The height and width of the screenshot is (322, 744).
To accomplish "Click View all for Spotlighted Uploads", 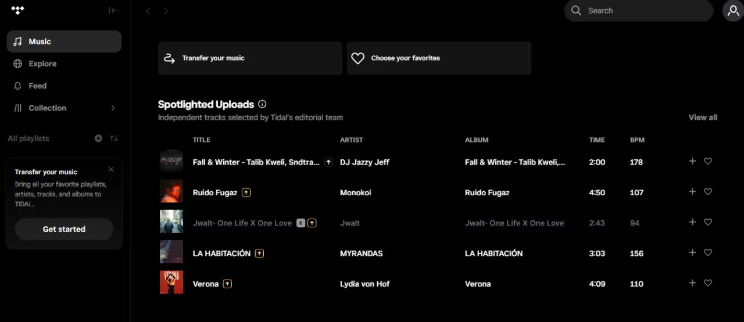I will click(x=703, y=117).
